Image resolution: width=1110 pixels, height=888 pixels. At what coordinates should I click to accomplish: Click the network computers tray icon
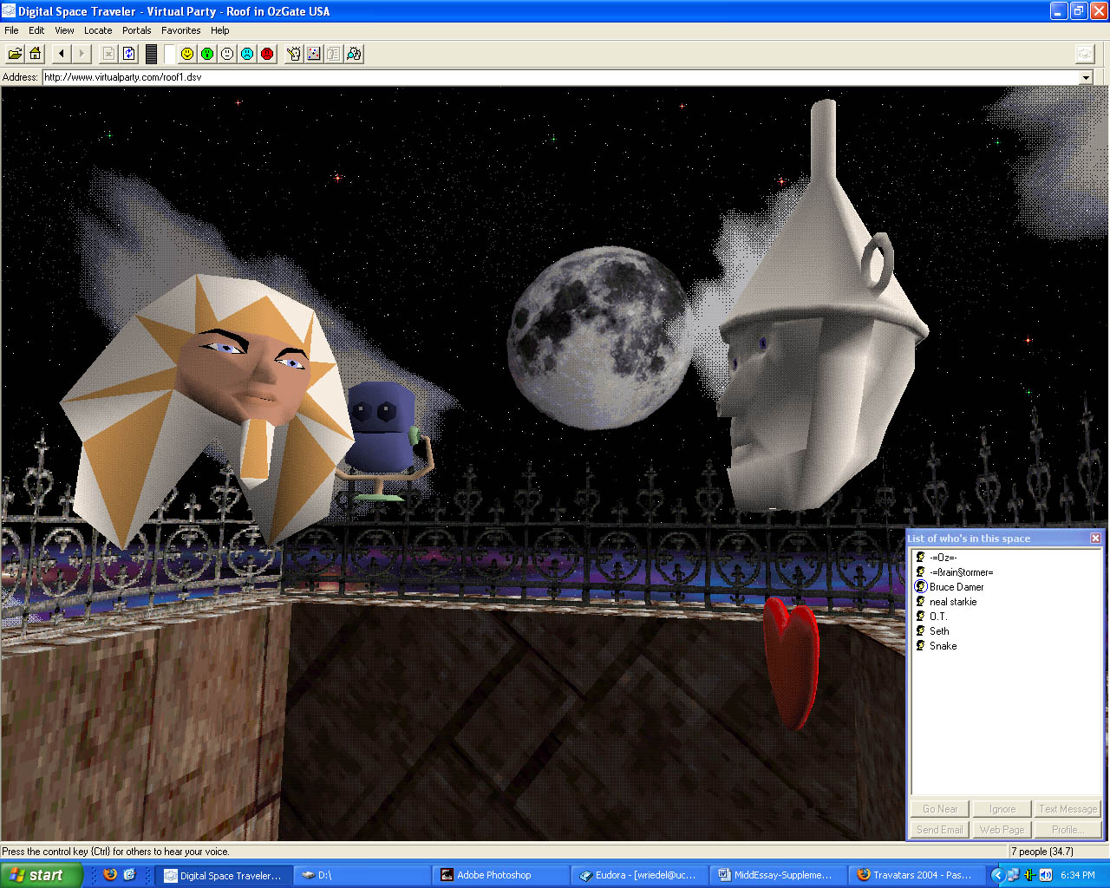[x=1013, y=875]
